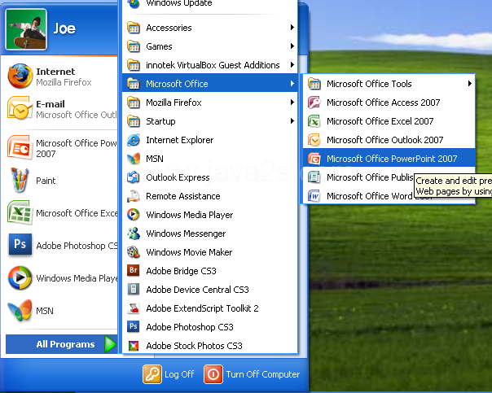This screenshot has width=492, height=393.
Task: Click the Excel icon in recent programs
Action: coord(20,212)
